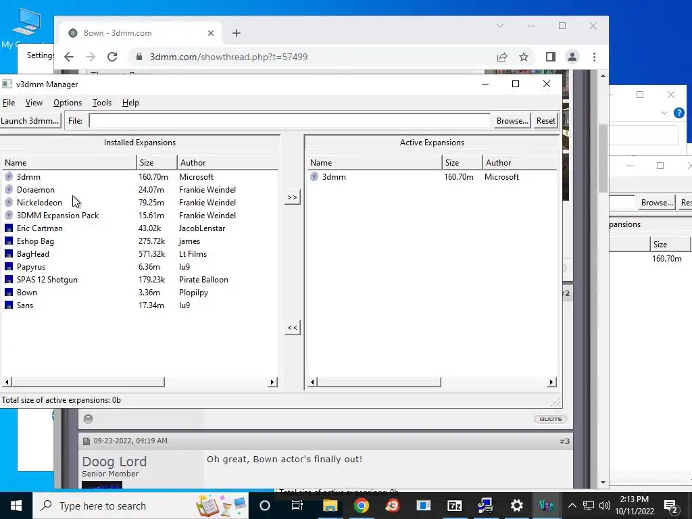Click the Bown file icon
Screen dimensions: 692x519
pyautogui.click(x=9, y=292)
